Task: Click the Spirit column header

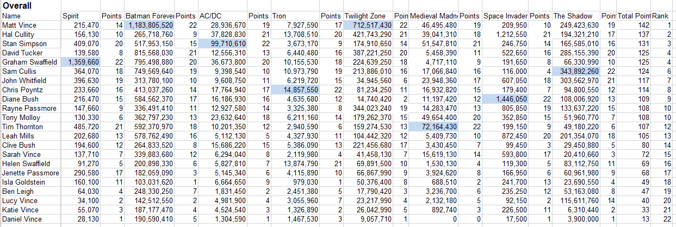Action: coord(80,16)
